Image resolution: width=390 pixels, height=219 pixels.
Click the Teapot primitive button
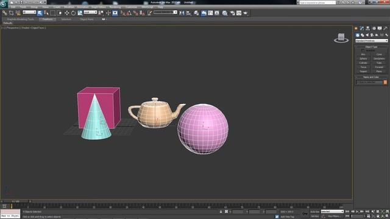(x=363, y=71)
